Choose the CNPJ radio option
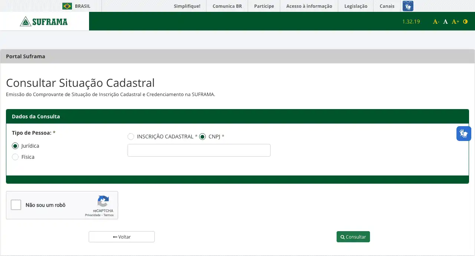The height and width of the screenshot is (256, 475). (202, 137)
